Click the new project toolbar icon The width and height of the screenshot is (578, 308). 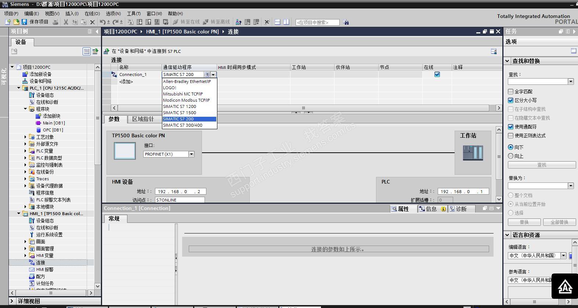pyautogui.click(x=8, y=22)
